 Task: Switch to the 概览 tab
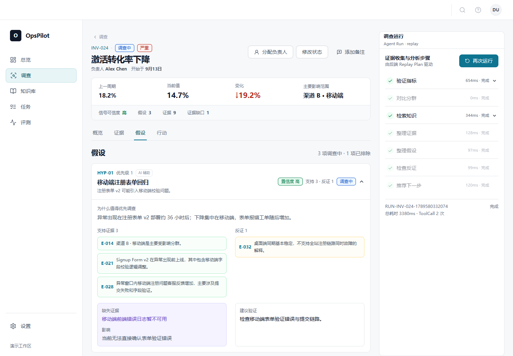(98, 133)
